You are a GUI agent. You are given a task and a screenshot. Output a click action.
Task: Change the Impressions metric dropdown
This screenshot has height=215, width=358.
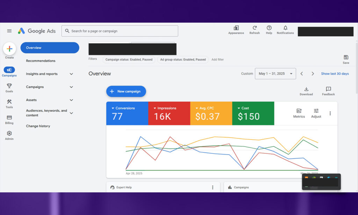coord(165,108)
